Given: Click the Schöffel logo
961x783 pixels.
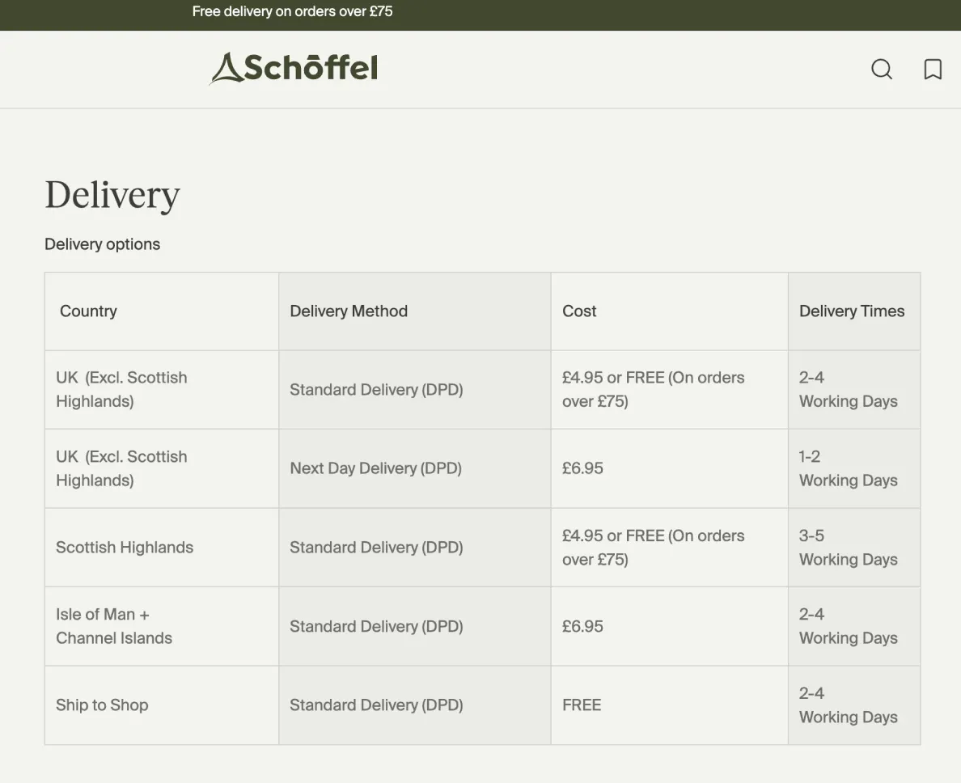Looking at the screenshot, I should 294,68.
